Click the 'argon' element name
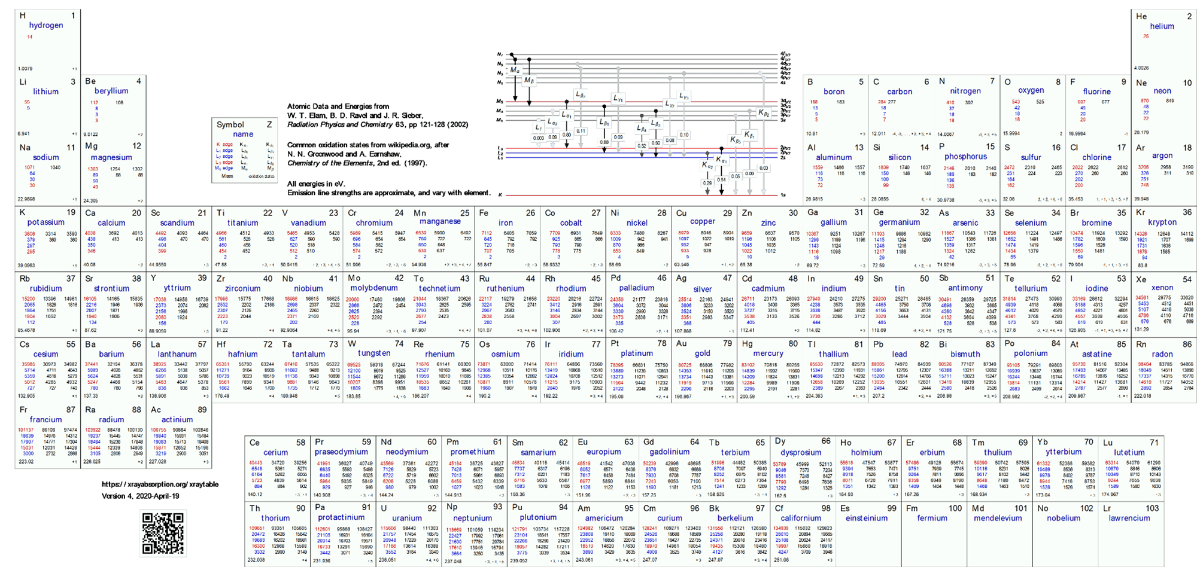 (x=1162, y=156)
